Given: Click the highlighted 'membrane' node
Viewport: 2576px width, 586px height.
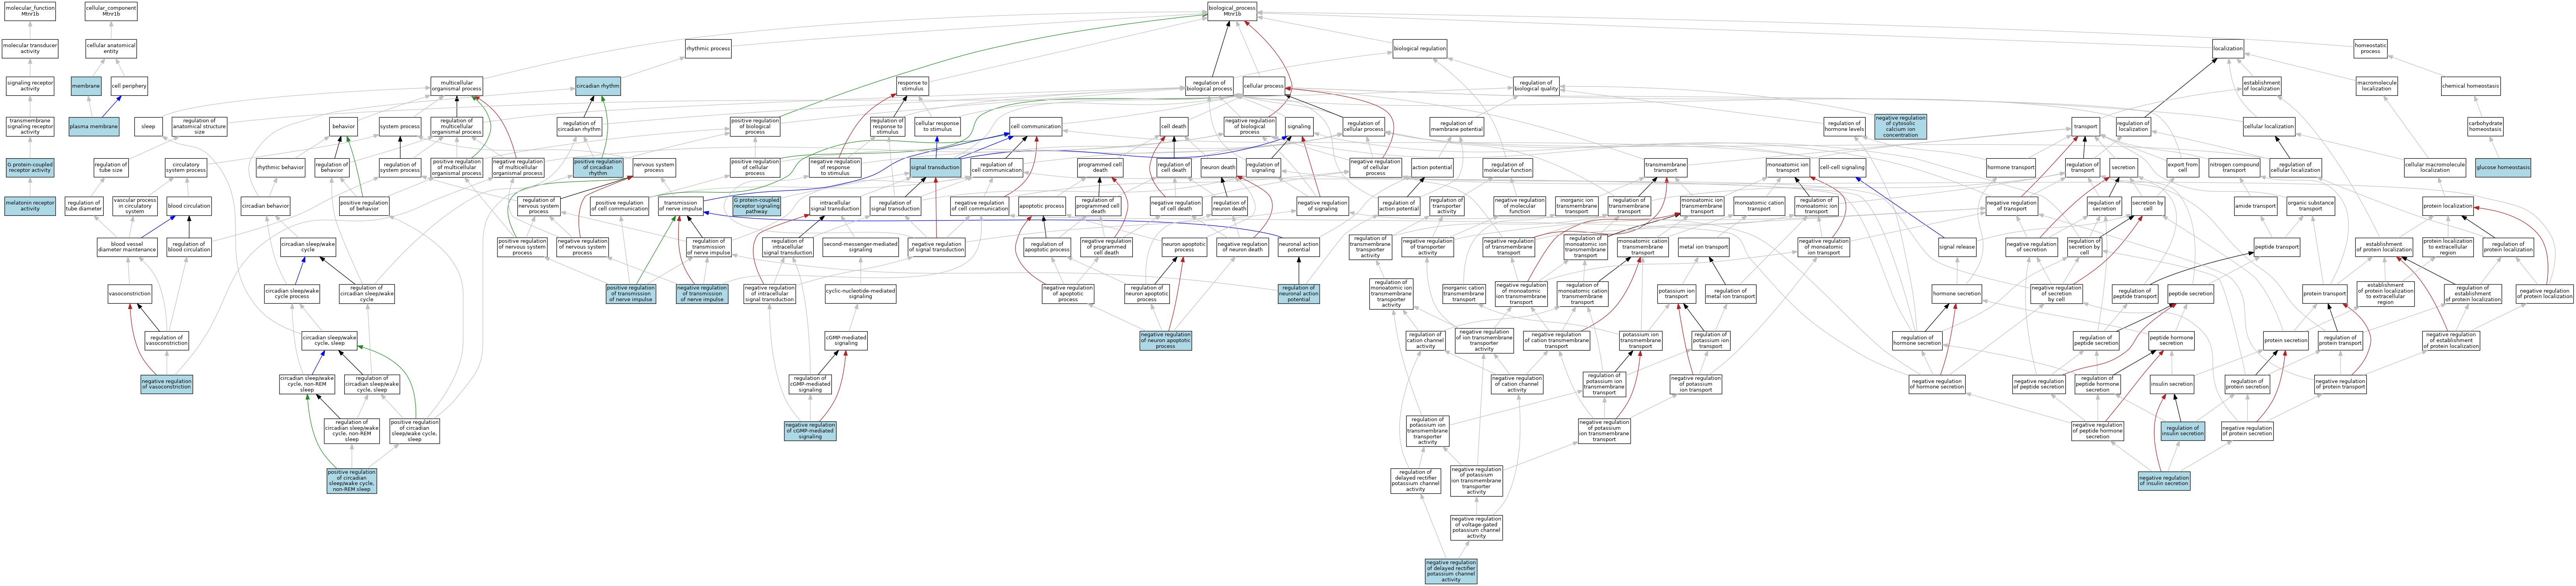Looking at the screenshot, I should click(86, 87).
